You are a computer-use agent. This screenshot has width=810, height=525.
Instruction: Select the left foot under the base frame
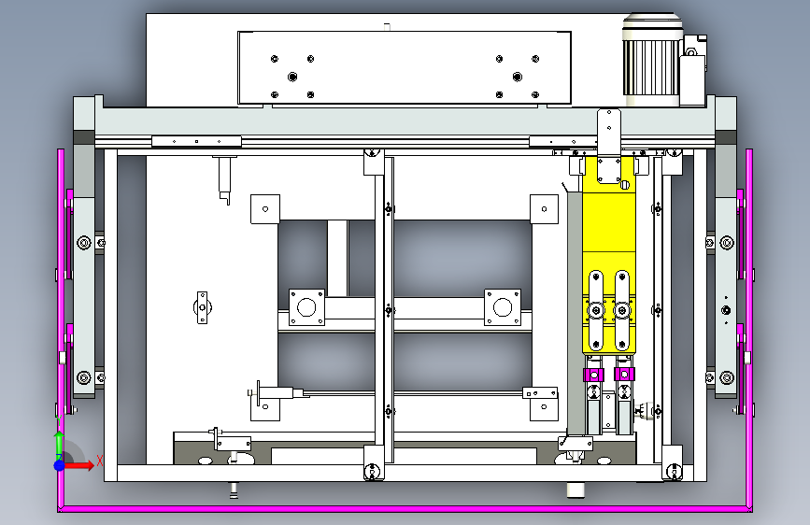point(234,490)
